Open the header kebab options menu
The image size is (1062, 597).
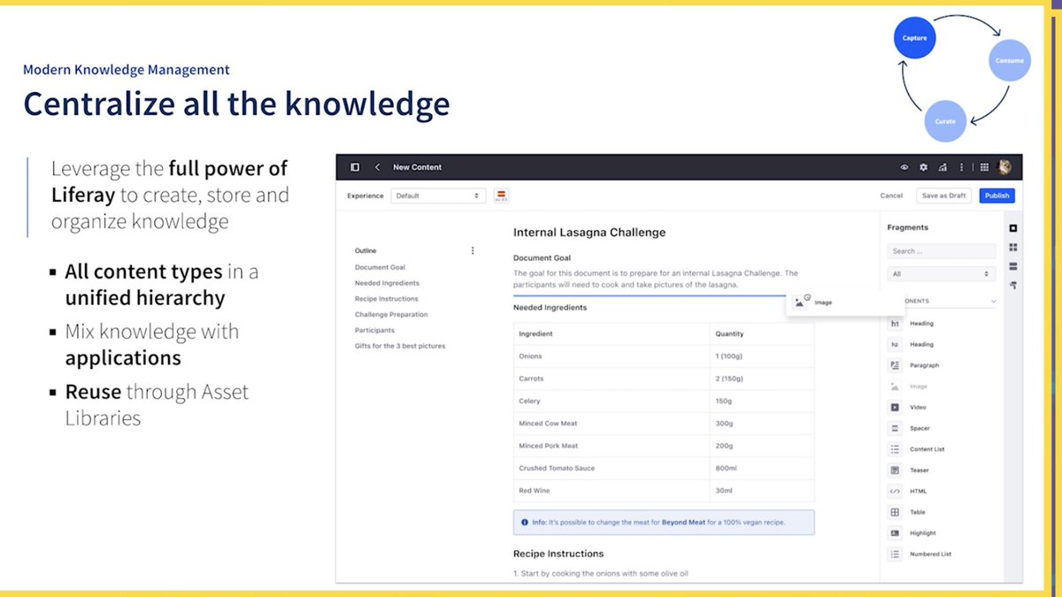click(961, 167)
